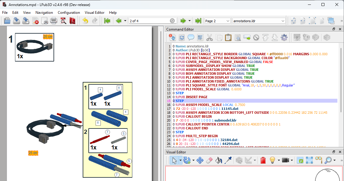
Task: Click the move line down arrow icon
Action: 275,38
